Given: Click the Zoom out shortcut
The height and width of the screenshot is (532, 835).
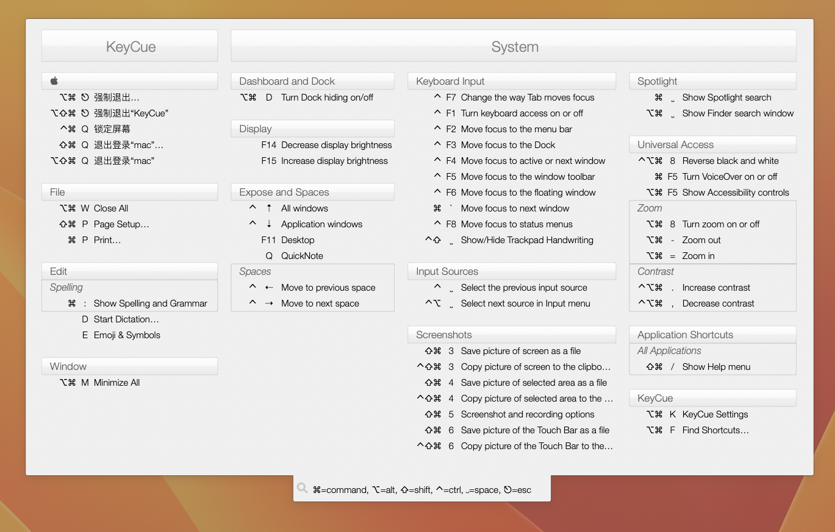Looking at the screenshot, I should click(712, 240).
